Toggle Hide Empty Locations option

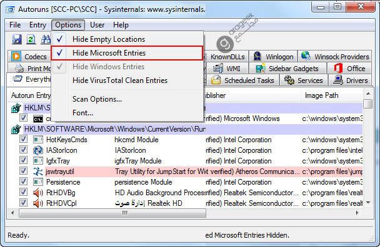[x=127, y=39]
